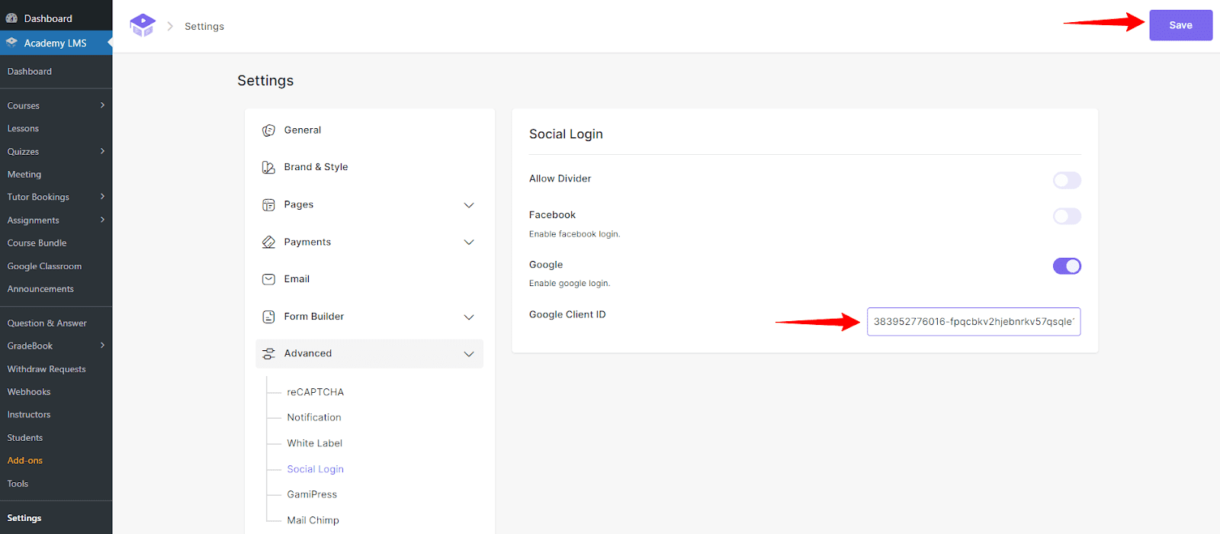Open the reCAPTCHA settings sub-item

(x=315, y=392)
